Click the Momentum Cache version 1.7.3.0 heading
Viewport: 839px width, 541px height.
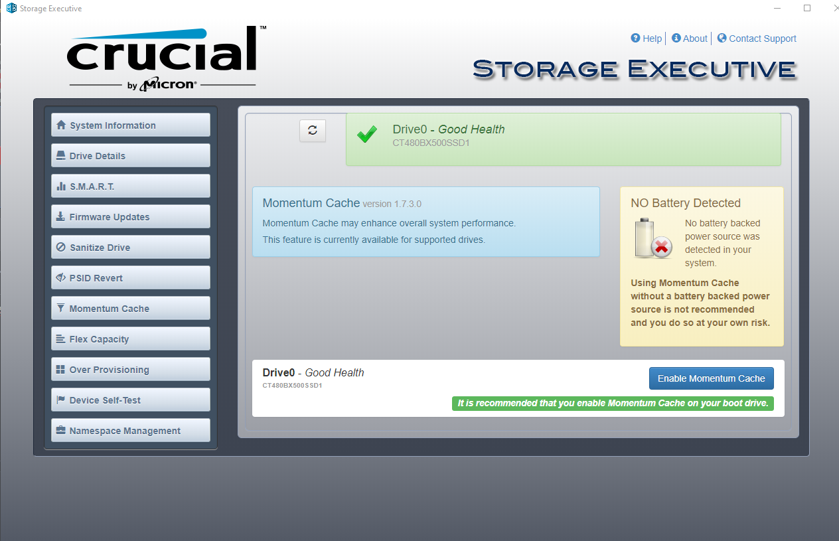(342, 203)
